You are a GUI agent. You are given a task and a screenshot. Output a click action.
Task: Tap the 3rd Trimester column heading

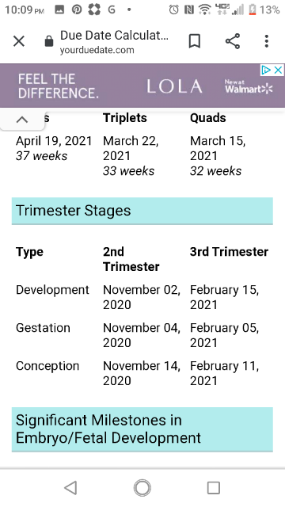tap(229, 252)
